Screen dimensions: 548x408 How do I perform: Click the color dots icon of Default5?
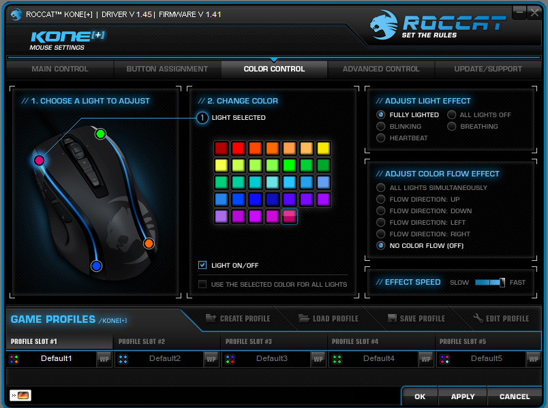(x=444, y=359)
